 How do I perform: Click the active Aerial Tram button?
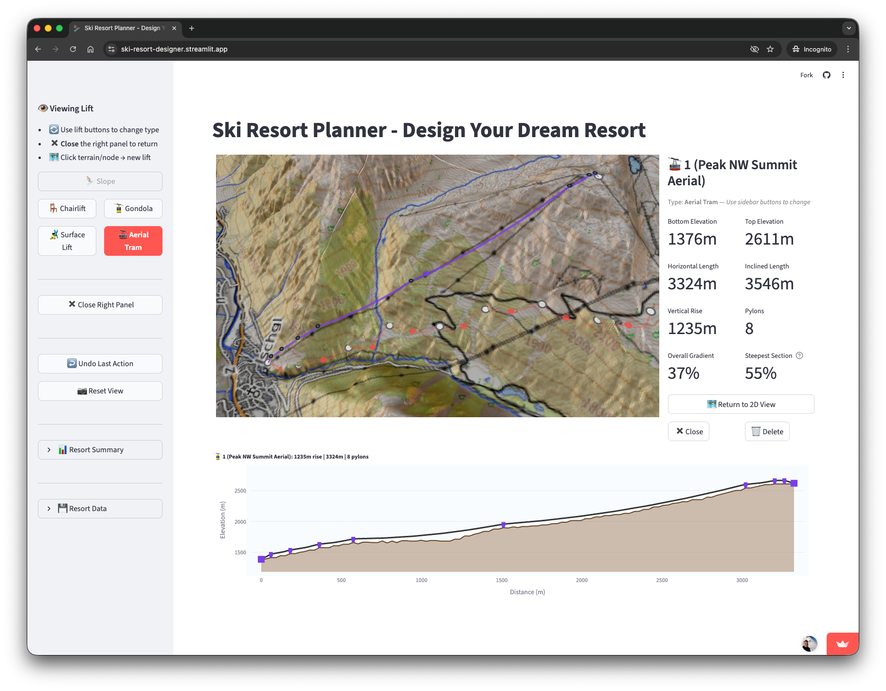point(133,241)
